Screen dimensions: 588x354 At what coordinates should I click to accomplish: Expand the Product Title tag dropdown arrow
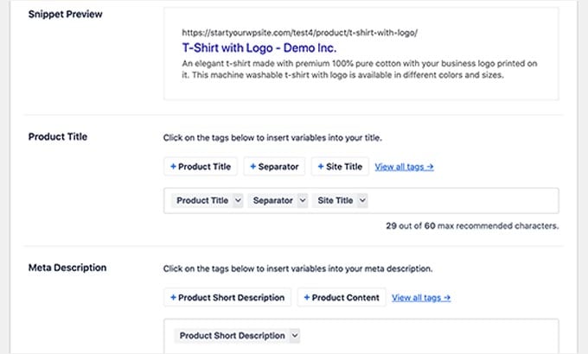[x=237, y=200]
